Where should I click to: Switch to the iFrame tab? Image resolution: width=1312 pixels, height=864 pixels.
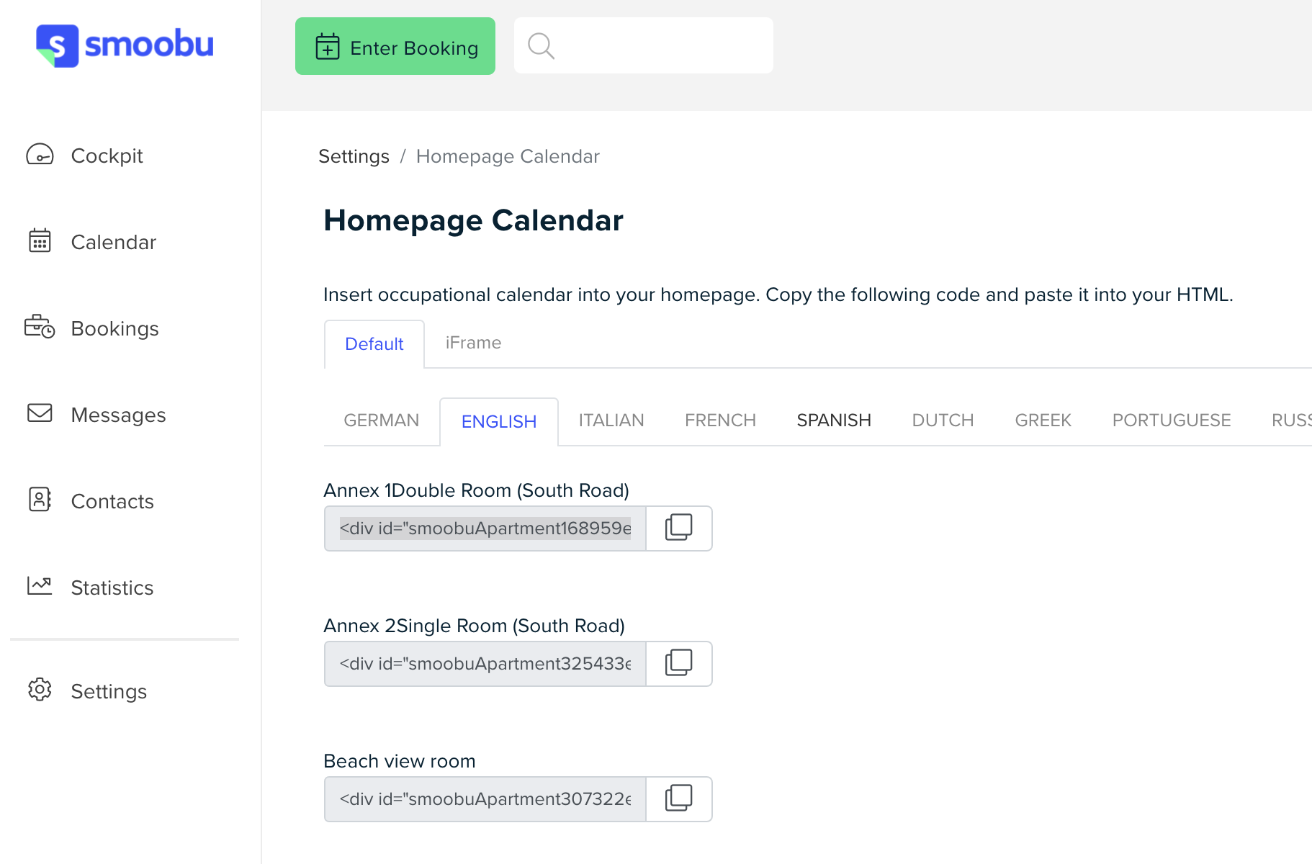click(473, 343)
